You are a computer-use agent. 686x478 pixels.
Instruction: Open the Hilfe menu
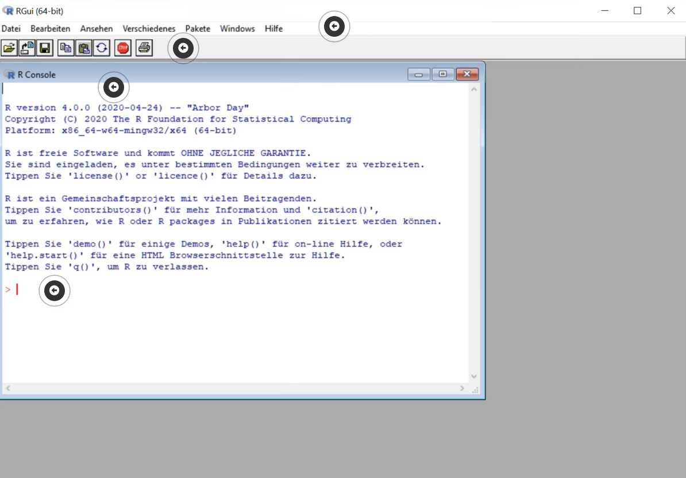point(273,28)
